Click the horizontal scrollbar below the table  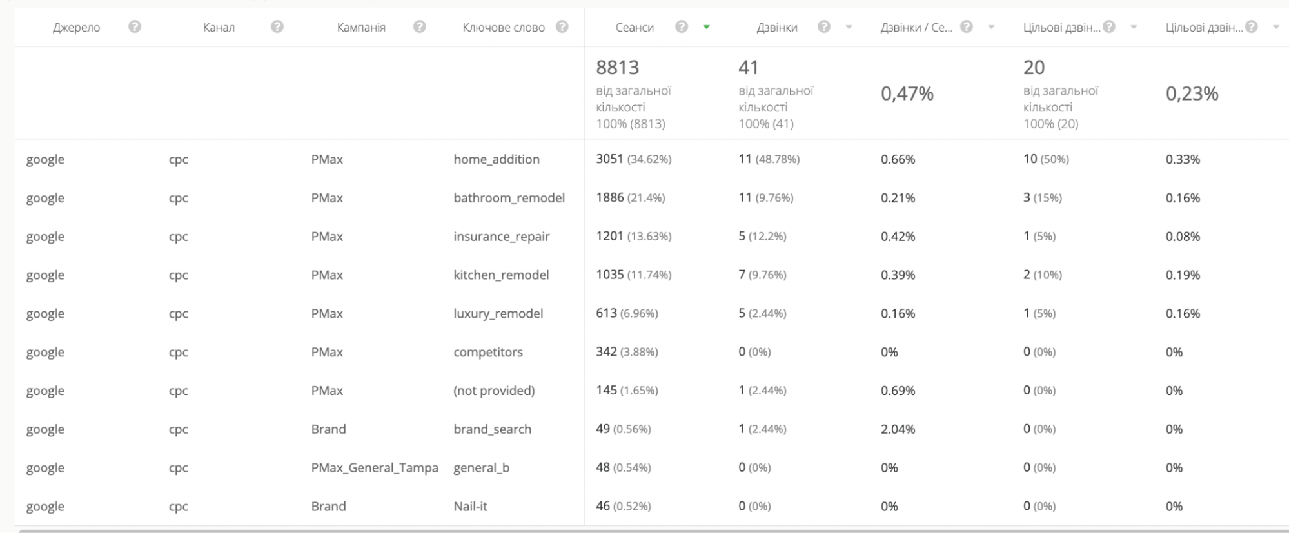(x=645, y=530)
